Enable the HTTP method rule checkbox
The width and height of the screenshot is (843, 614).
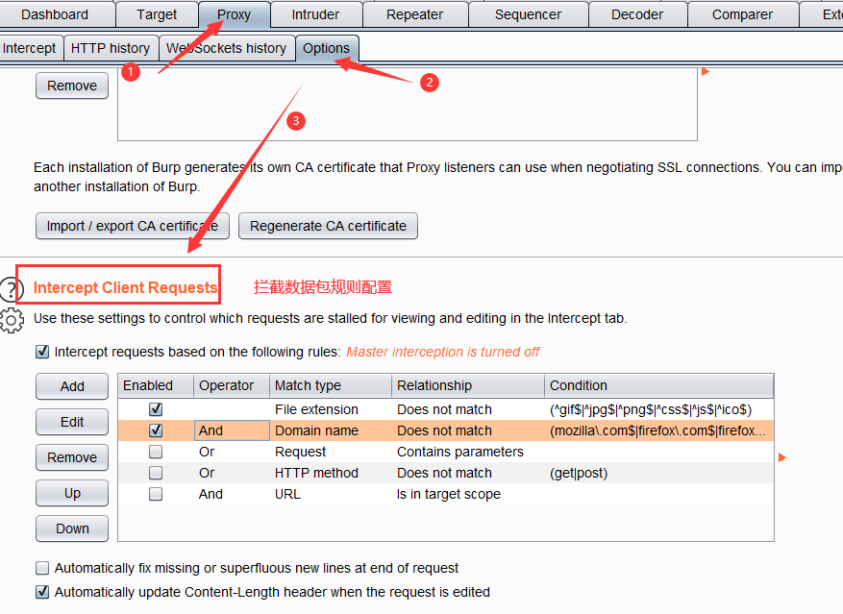point(156,473)
